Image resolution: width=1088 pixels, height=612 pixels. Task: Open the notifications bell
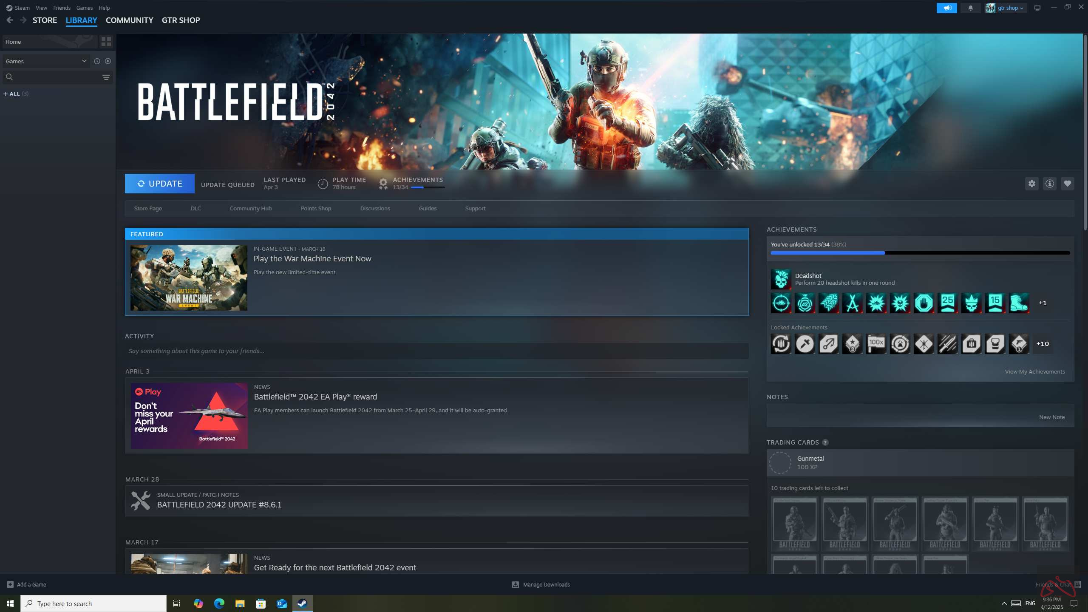pos(970,8)
